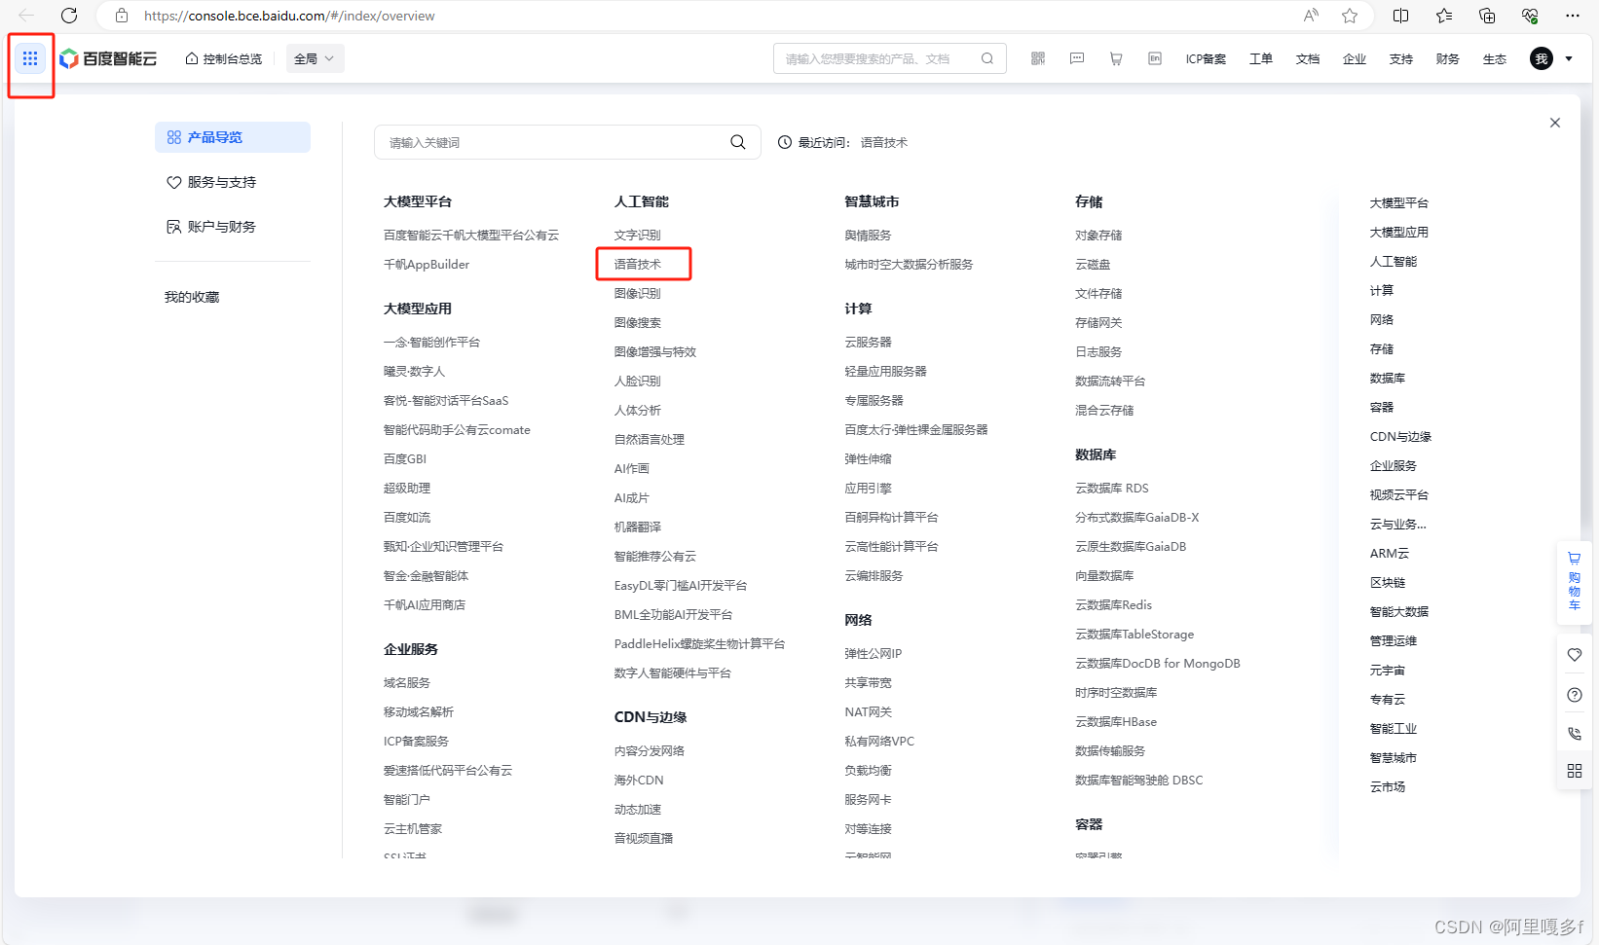Open 域名服务 under 企业服务
The height and width of the screenshot is (945, 1599).
click(x=407, y=682)
